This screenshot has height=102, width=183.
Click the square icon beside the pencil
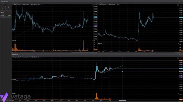tap(8, 7)
